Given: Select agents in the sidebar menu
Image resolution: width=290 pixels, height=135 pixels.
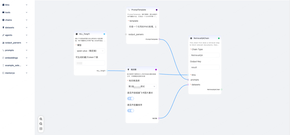Looking at the screenshot, I should tap(9, 35).
